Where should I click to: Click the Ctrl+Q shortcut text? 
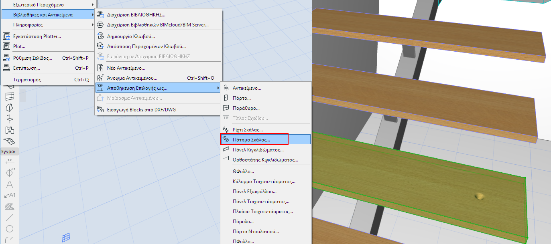pos(81,80)
